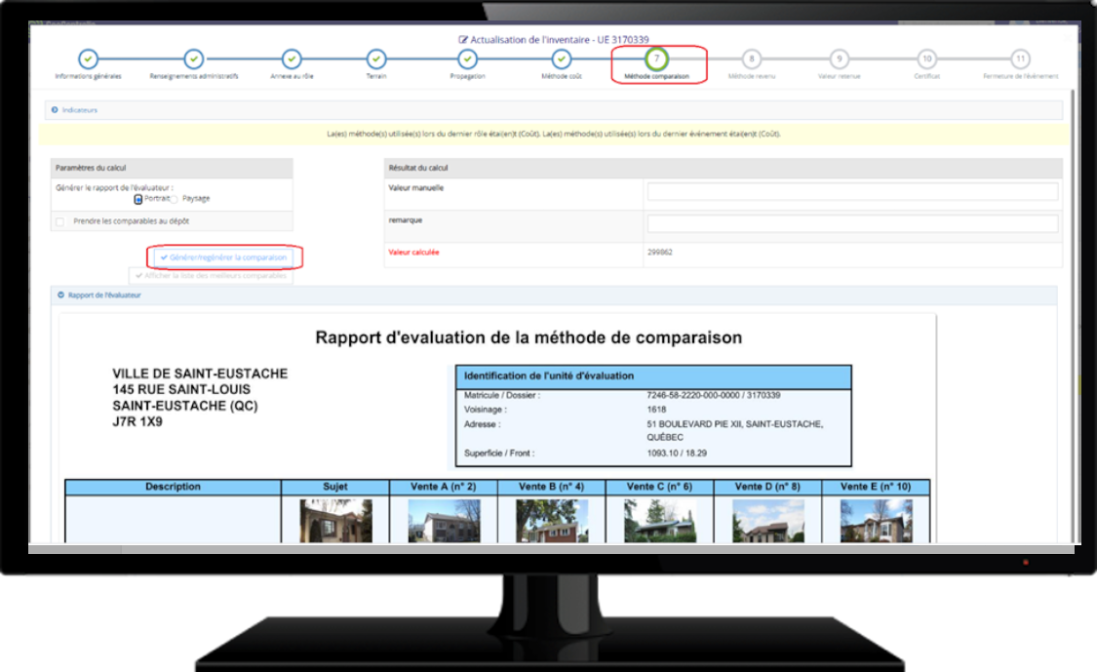Screen dimensions: 1097x672
Task: Click the Vente E (n° 10) column header
Action: [x=876, y=487]
